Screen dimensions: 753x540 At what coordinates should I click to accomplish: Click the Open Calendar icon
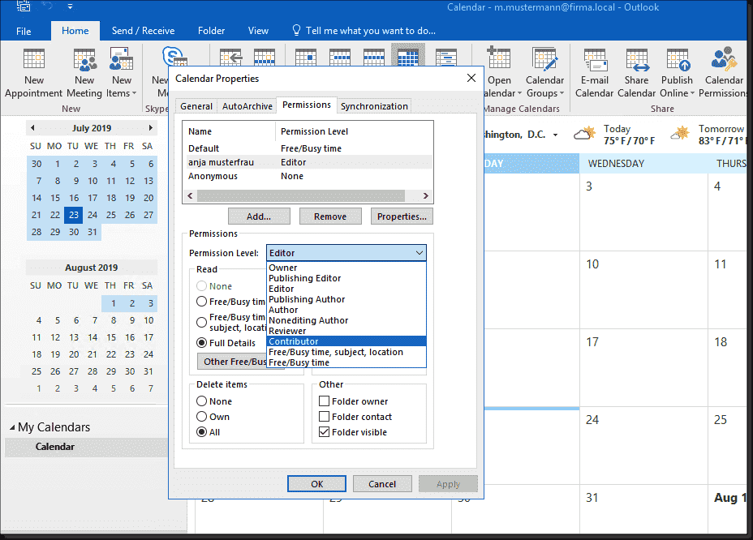point(499,59)
